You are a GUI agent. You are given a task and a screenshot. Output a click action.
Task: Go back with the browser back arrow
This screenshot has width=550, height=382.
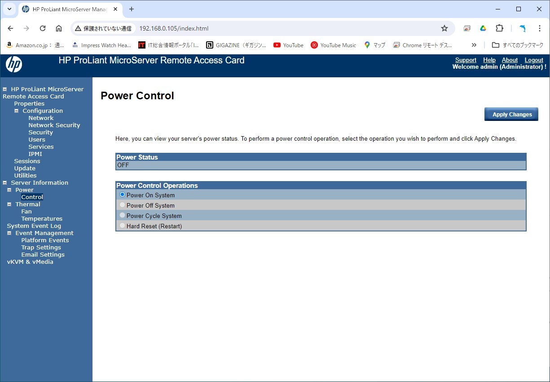click(10, 28)
